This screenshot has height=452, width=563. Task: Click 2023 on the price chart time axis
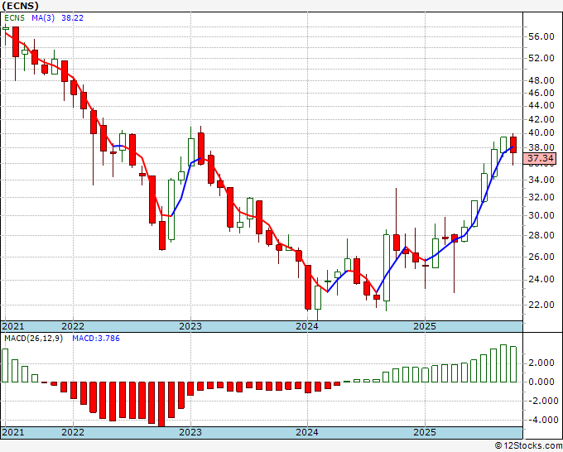[x=190, y=326]
